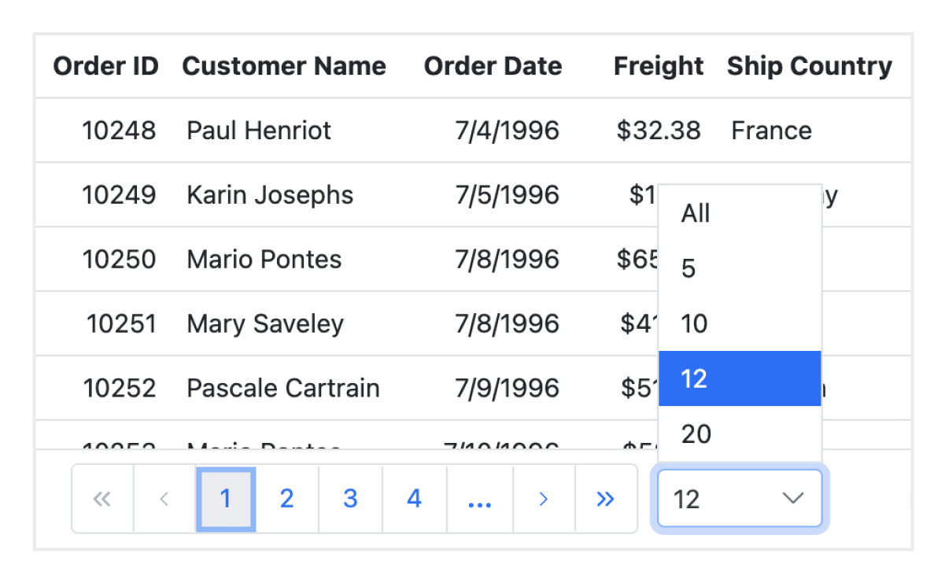Sort by the Freight column header
Image resolution: width=945 pixels, height=583 pixels.
[x=658, y=66]
